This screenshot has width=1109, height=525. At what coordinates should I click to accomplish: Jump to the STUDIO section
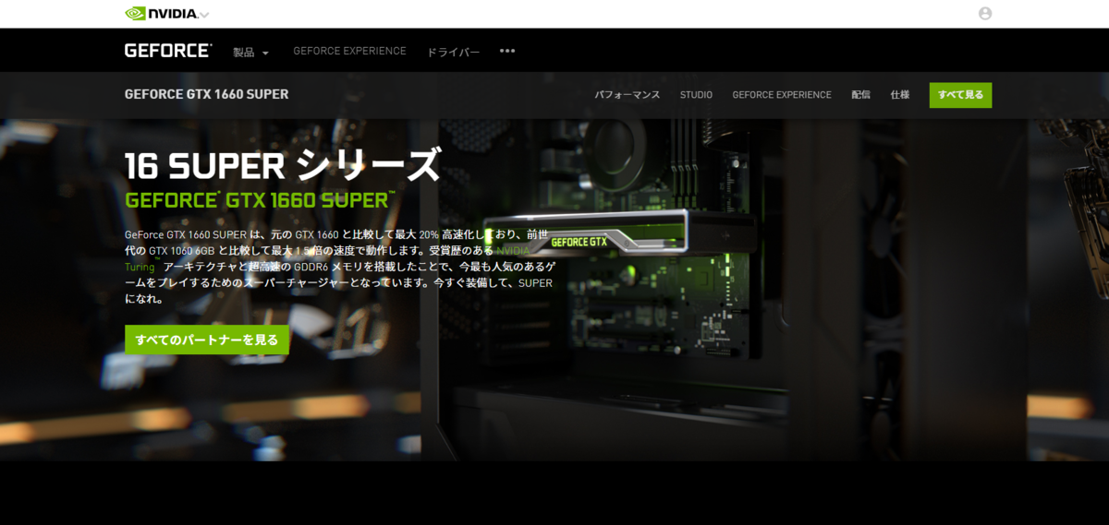(696, 95)
